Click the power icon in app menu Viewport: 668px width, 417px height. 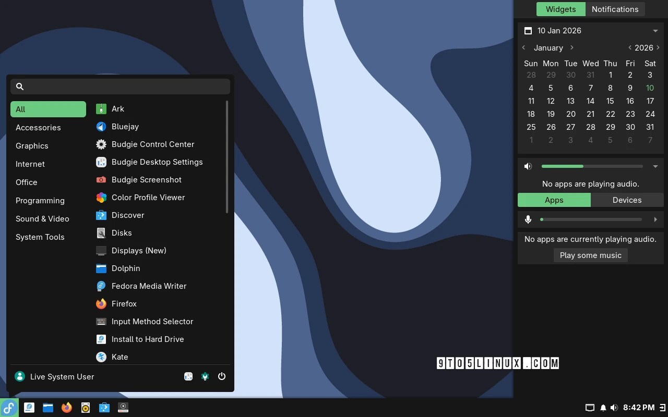[222, 376]
